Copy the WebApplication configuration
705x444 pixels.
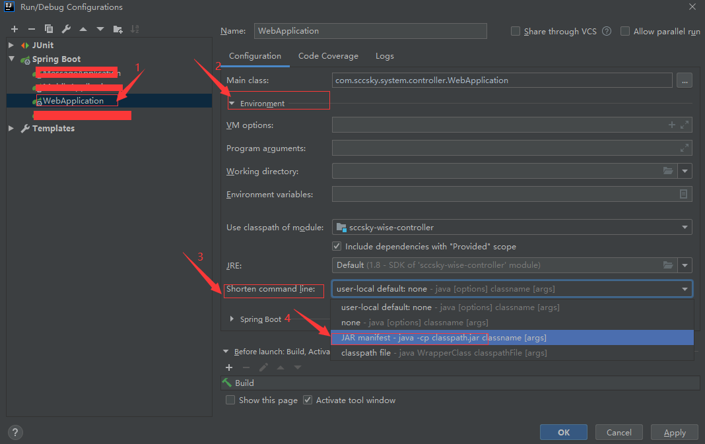[x=49, y=29]
